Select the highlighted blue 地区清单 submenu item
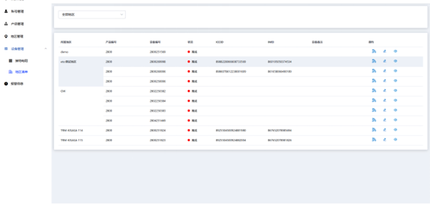This screenshot has width=430, height=204. coord(18,72)
